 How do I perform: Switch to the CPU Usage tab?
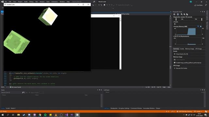pos(198,49)
